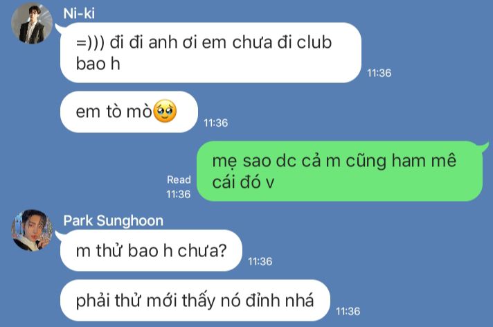This screenshot has height=327, width=493.
Task: Select the "em tò mò" message bubble
Action: point(129,112)
